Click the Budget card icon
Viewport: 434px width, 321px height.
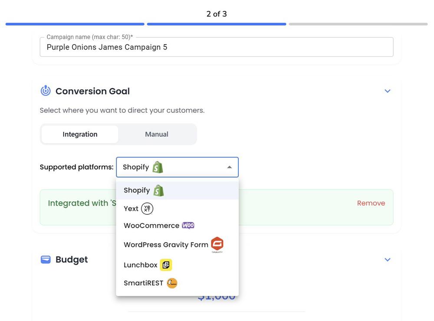[x=46, y=259]
